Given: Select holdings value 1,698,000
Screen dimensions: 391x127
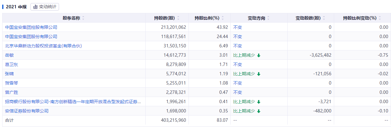Looking at the screenshot, I should [176, 111].
